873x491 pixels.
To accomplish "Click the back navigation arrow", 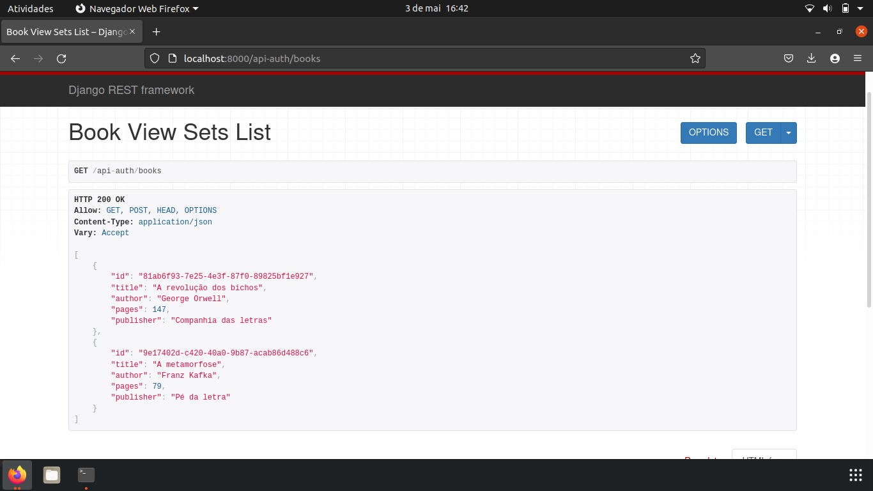I will (15, 58).
